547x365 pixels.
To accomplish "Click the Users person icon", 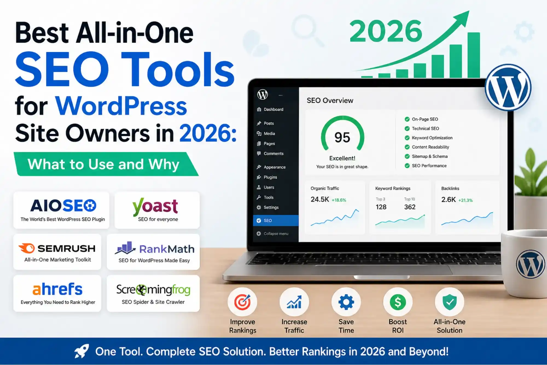I will tap(259, 187).
